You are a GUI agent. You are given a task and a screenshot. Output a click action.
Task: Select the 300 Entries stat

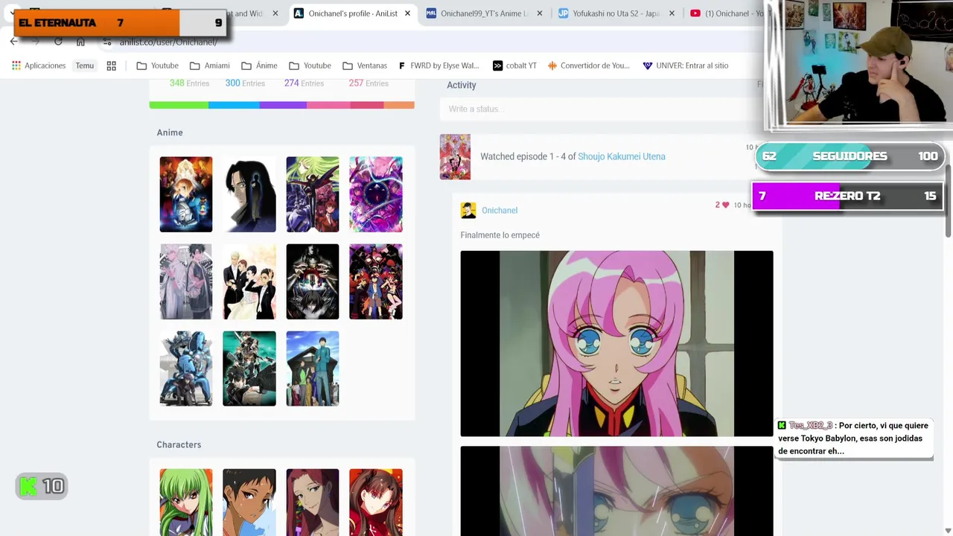(245, 83)
